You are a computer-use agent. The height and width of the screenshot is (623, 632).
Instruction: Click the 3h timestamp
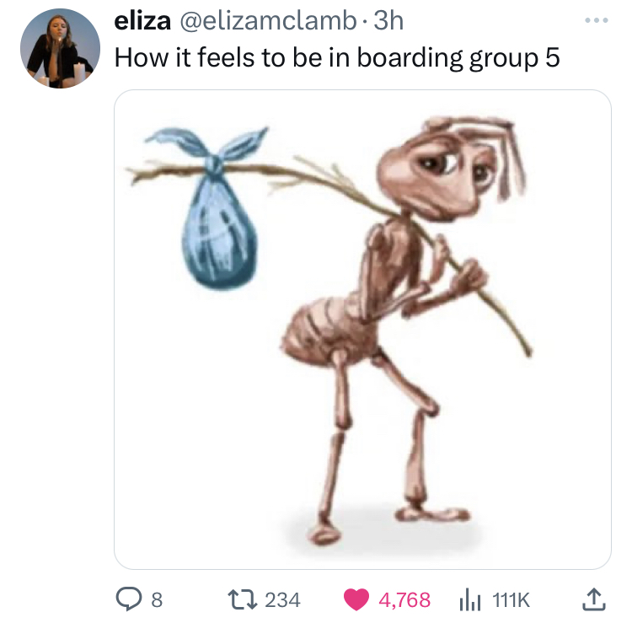click(388, 21)
